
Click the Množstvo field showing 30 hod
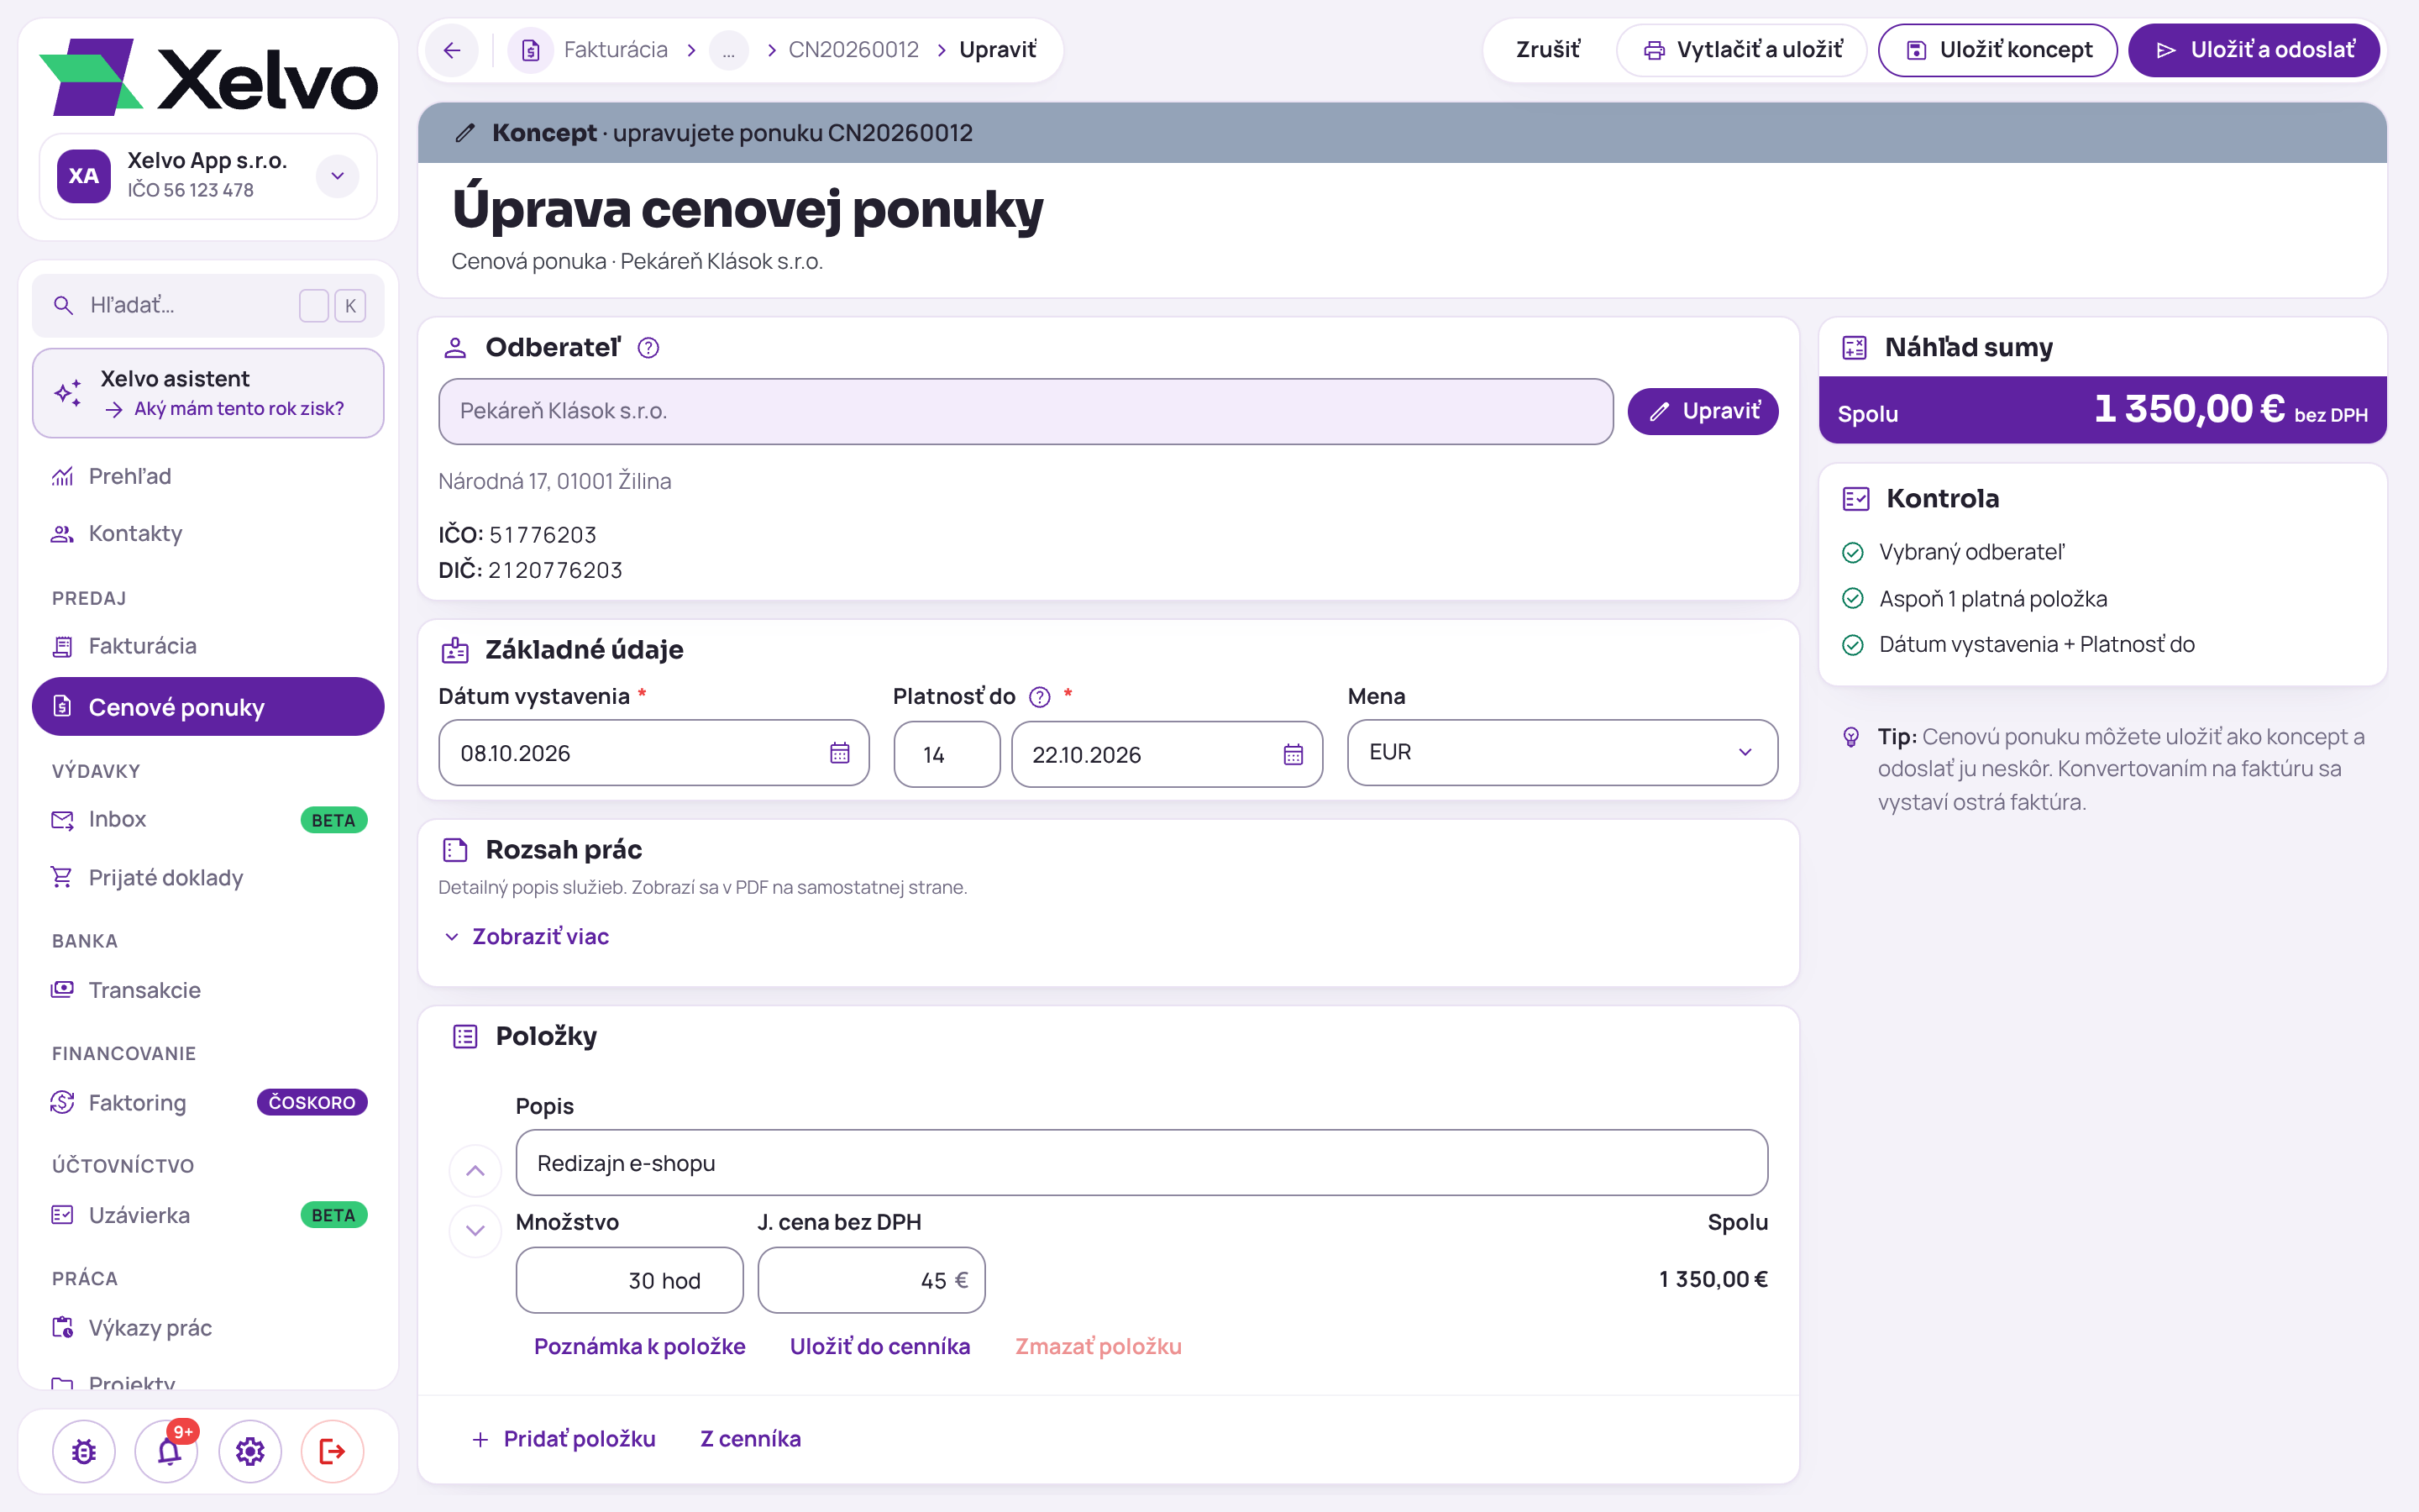(x=630, y=1280)
